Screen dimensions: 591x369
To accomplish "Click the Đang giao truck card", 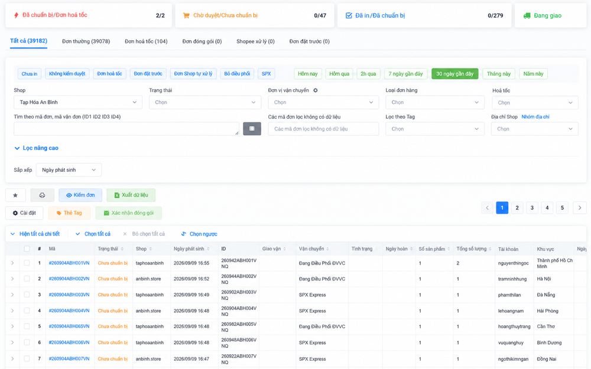I will [x=551, y=15].
